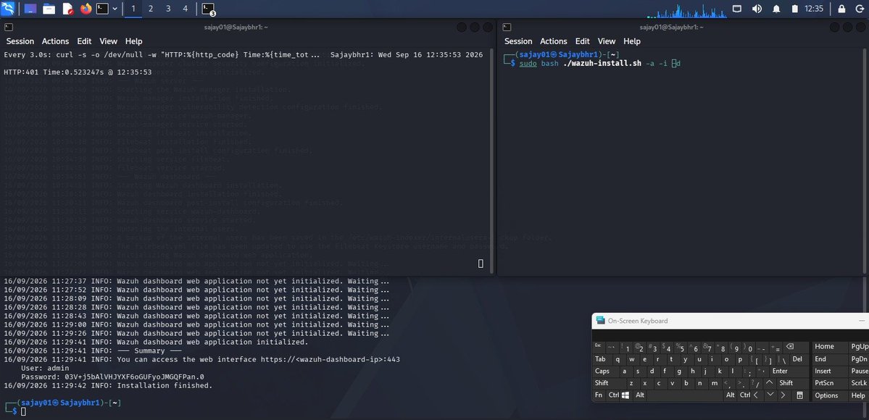
Task: Click the Home key on on-screen keyboard
Action: coord(825,347)
